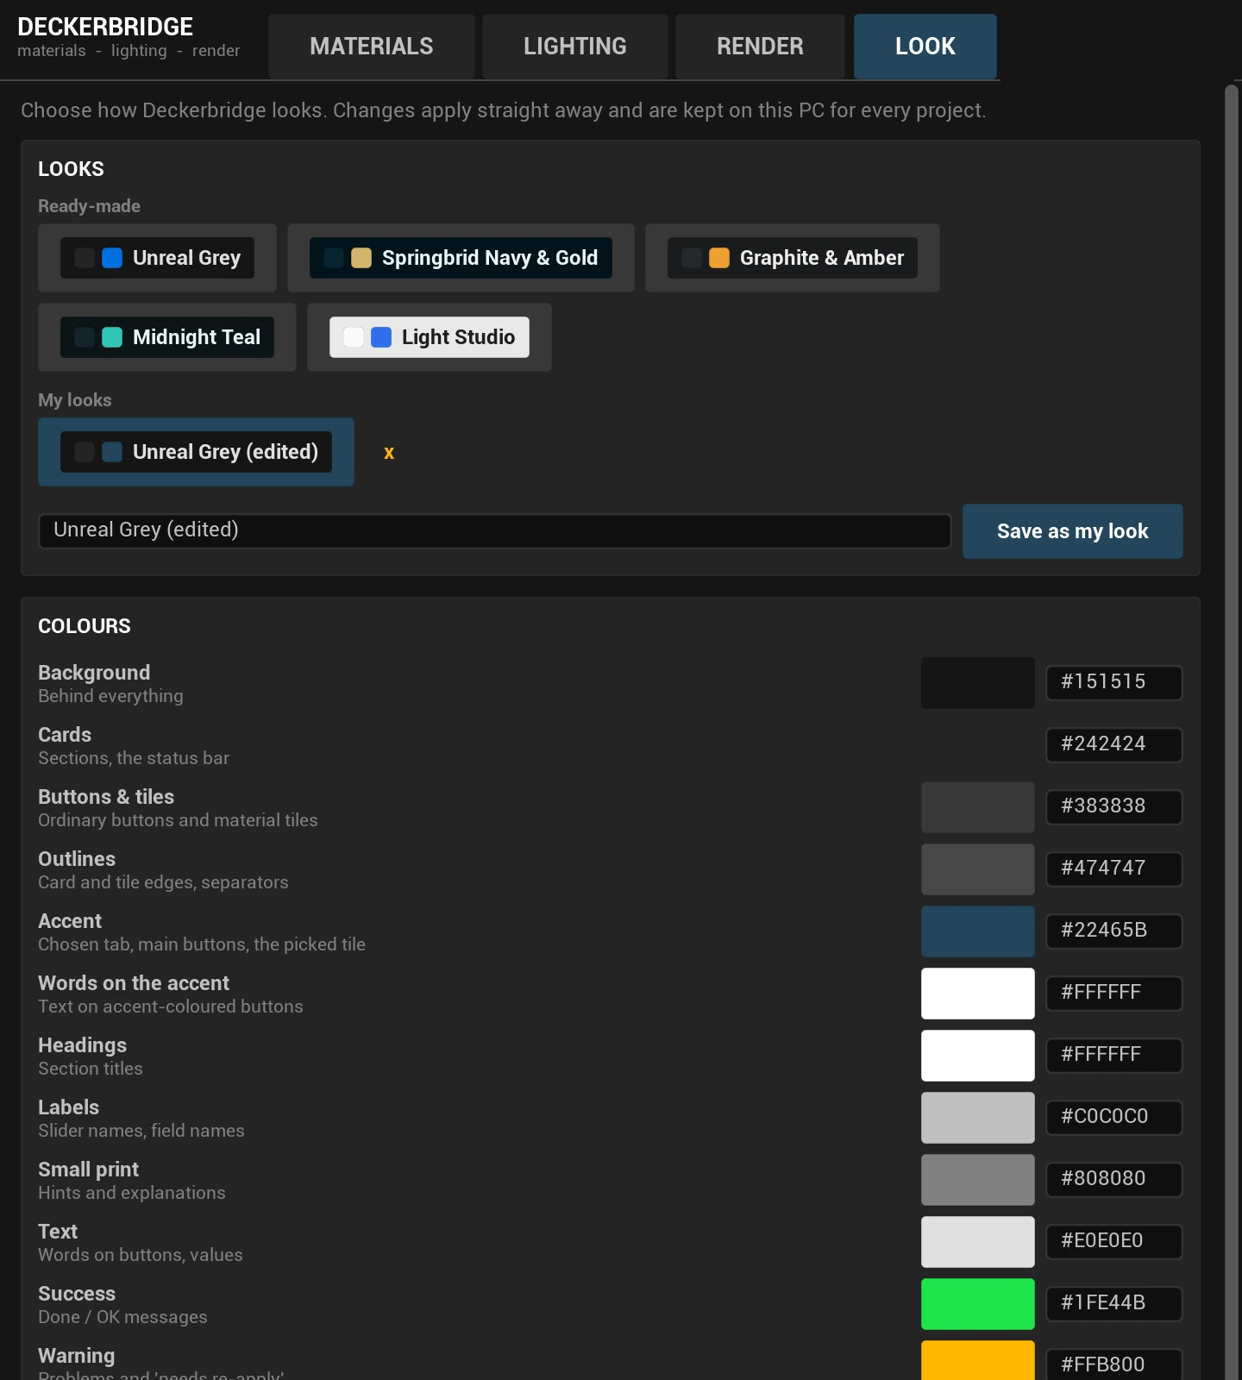The height and width of the screenshot is (1380, 1242).
Task: Open the Text colour swatch
Action: [978, 1242]
